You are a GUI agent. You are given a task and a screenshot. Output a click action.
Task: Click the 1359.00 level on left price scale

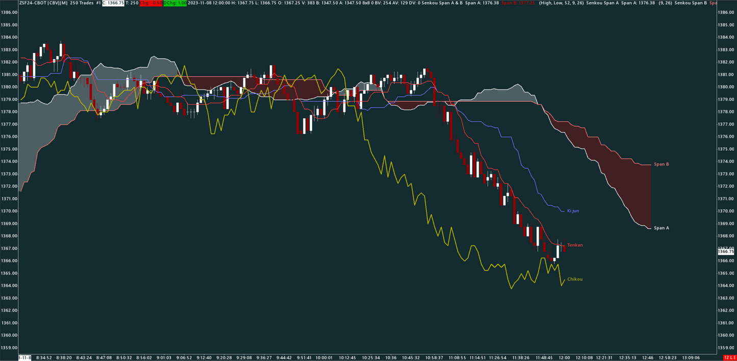tap(9, 348)
